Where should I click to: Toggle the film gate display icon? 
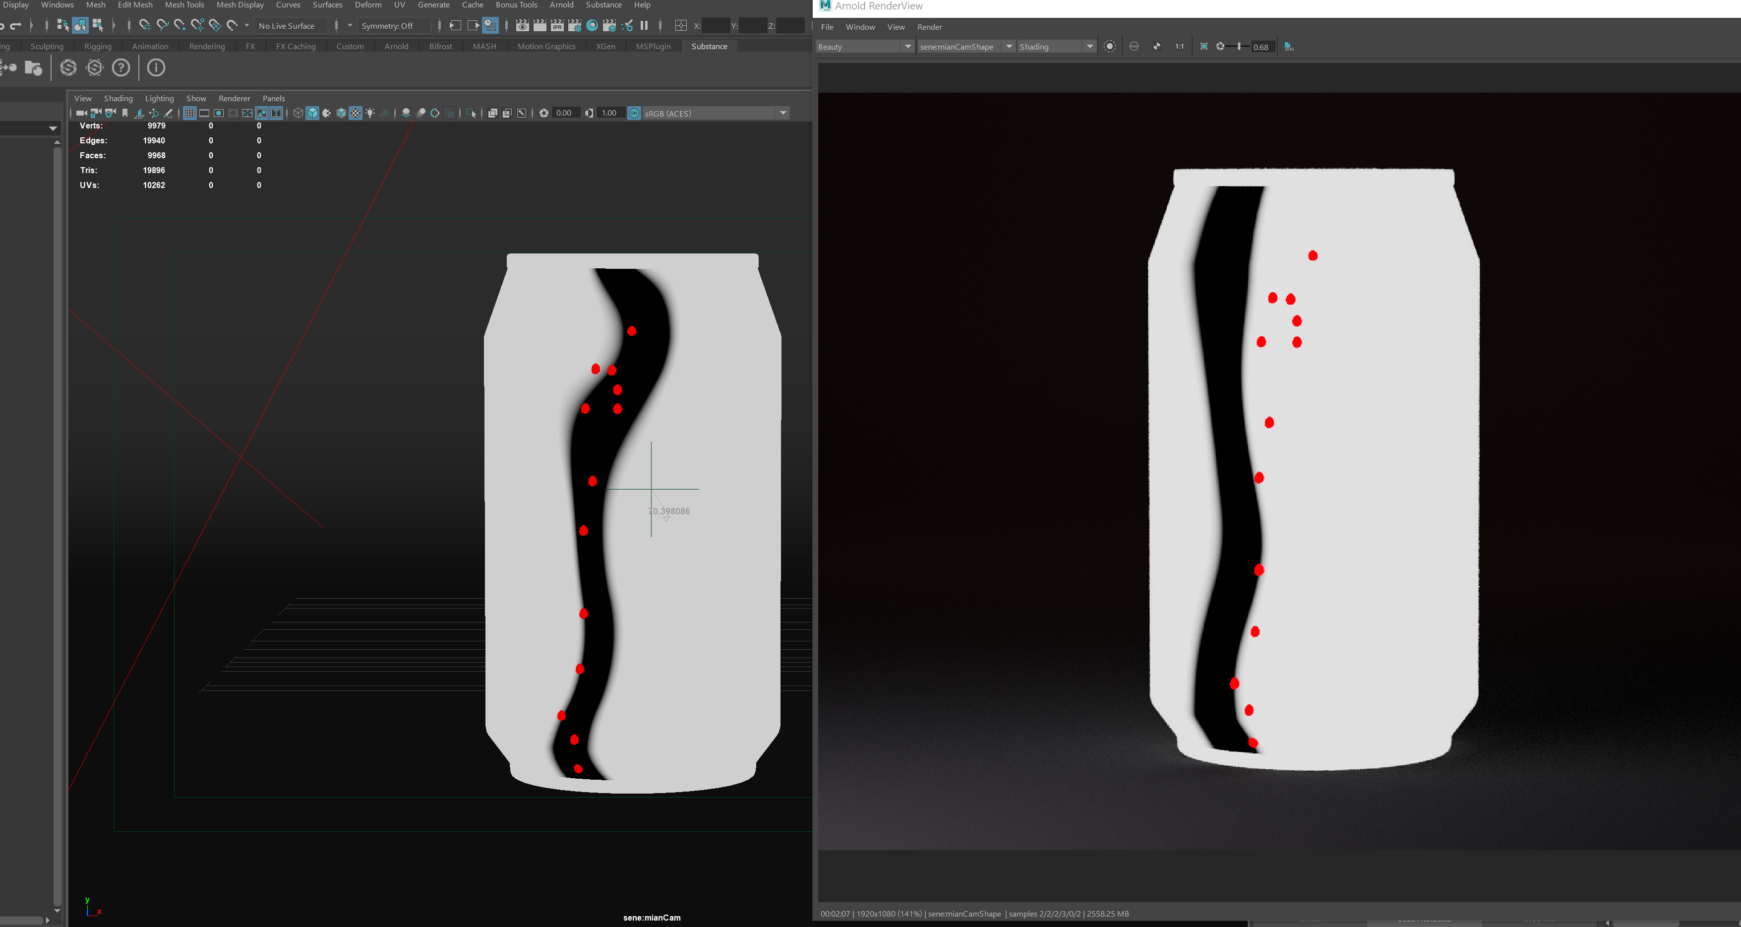(204, 113)
